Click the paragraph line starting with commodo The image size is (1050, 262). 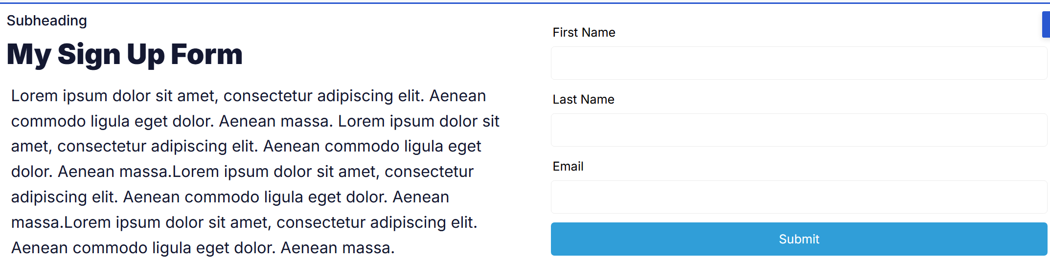[255, 121]
